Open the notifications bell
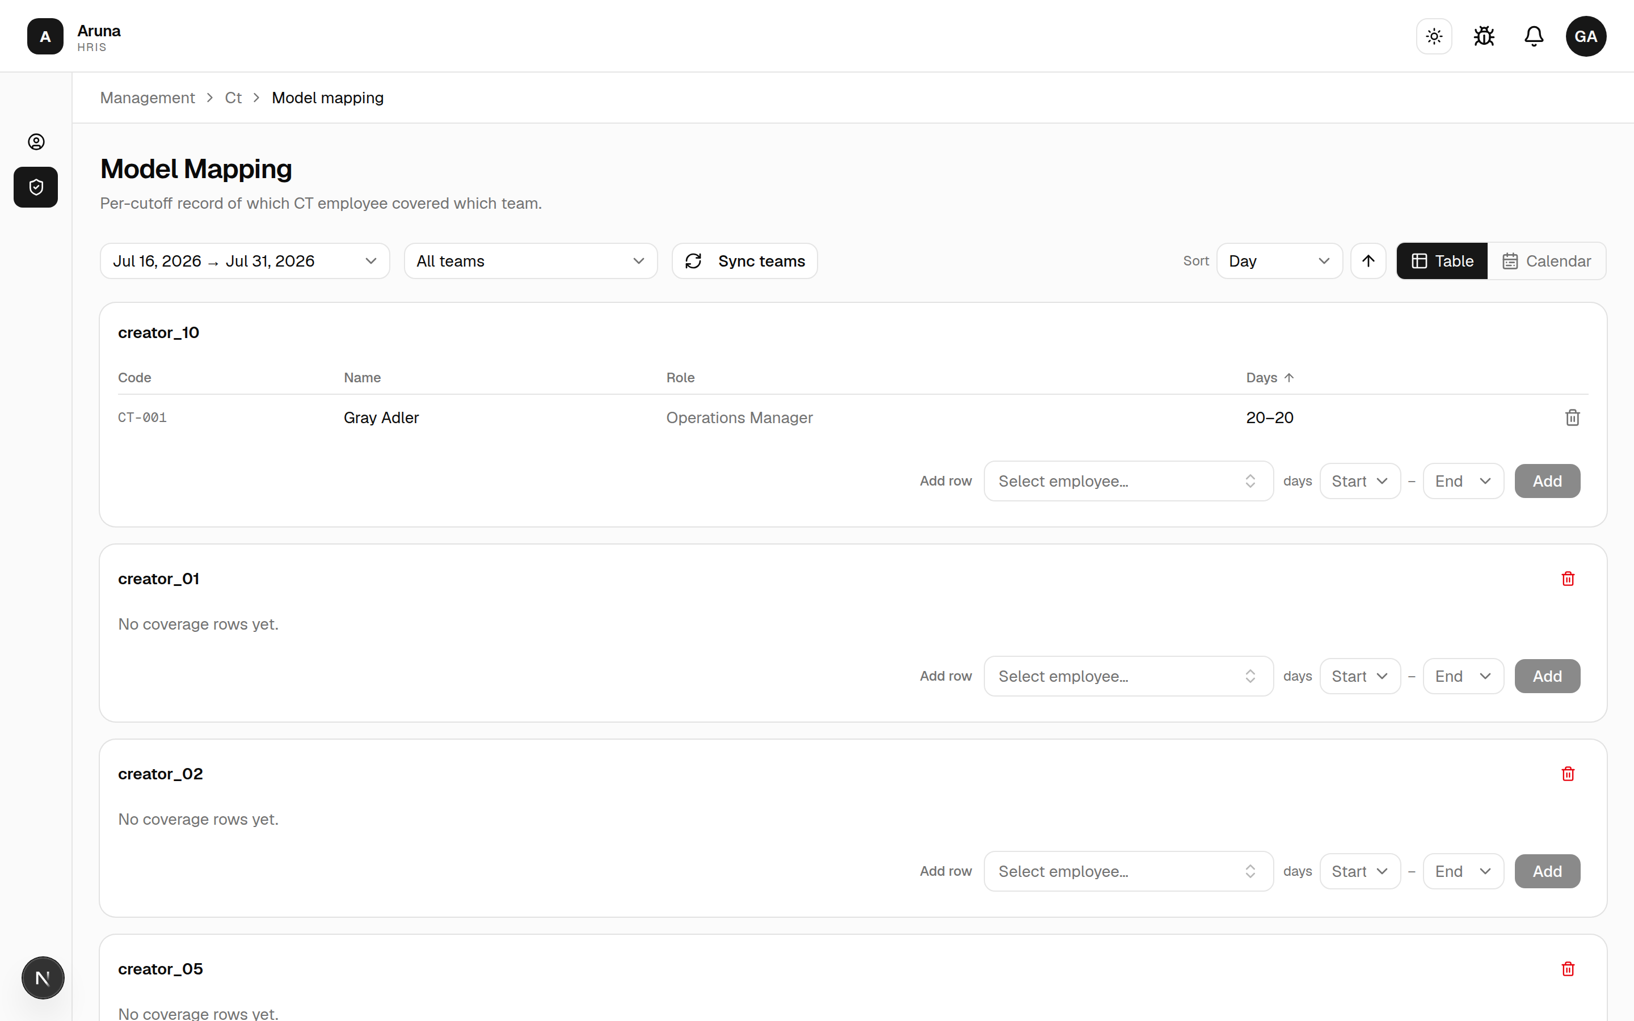 tap(1534, 36)
